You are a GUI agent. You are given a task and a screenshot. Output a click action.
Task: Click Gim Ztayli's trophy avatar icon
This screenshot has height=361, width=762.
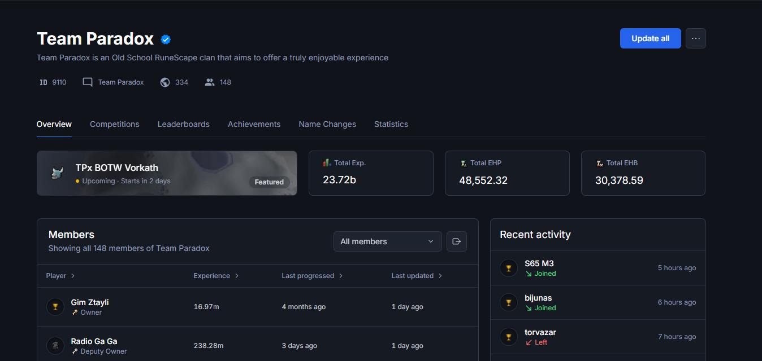pyautogui.click(x=55, y=307)
